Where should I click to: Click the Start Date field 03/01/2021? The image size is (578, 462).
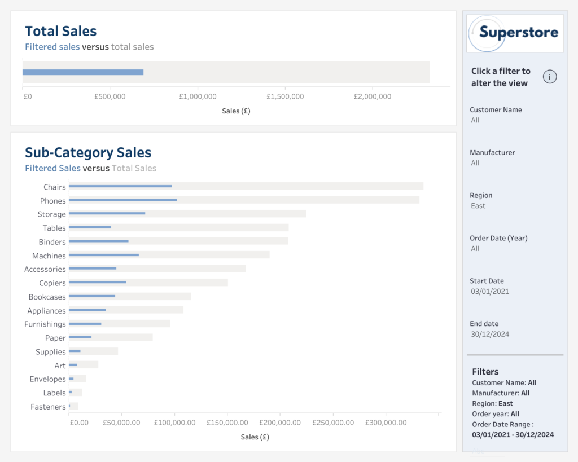coord(490,291)
